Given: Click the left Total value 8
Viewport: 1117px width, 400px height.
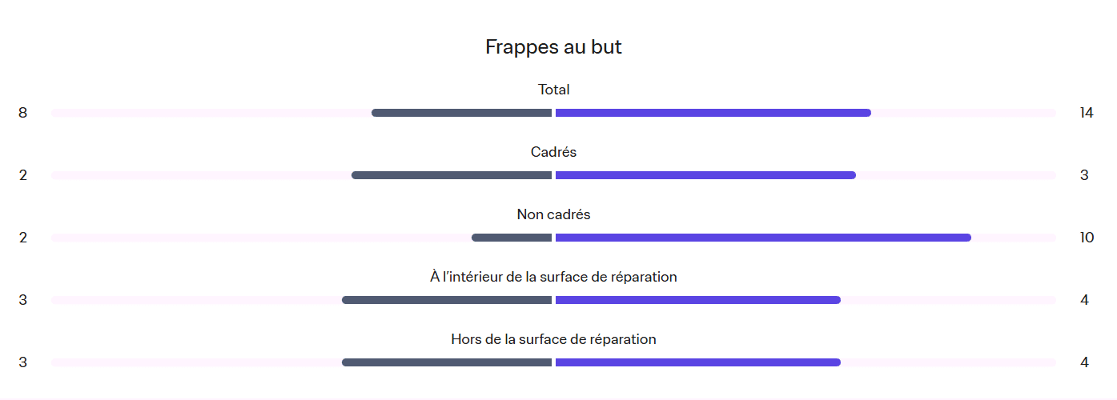Looking at the screenshot, I should click(23, 113).
